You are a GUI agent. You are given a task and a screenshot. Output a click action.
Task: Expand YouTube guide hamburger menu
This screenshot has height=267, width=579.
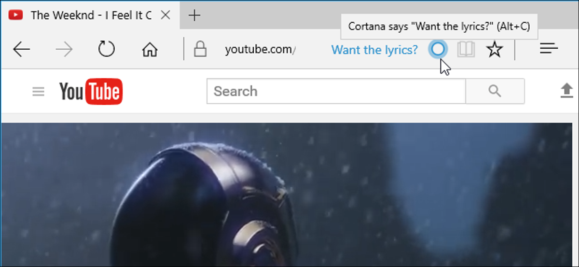coord(38,91)
